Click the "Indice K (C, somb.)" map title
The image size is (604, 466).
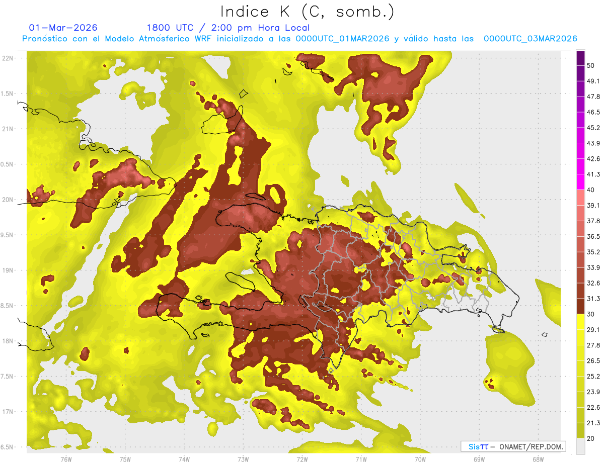308,12
